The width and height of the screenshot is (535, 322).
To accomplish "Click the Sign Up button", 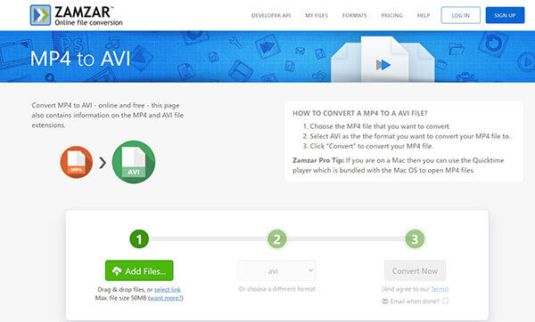I will tap(505, 15).
